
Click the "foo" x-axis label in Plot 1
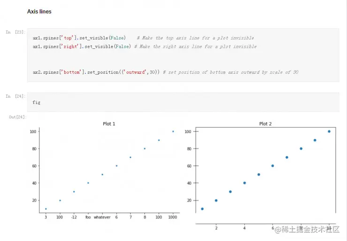click(x=88, y=217)
